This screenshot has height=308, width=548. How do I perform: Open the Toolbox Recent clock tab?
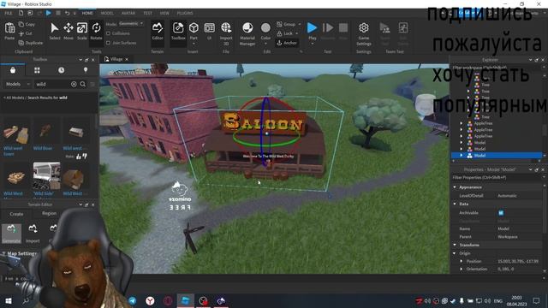point(61,70)
